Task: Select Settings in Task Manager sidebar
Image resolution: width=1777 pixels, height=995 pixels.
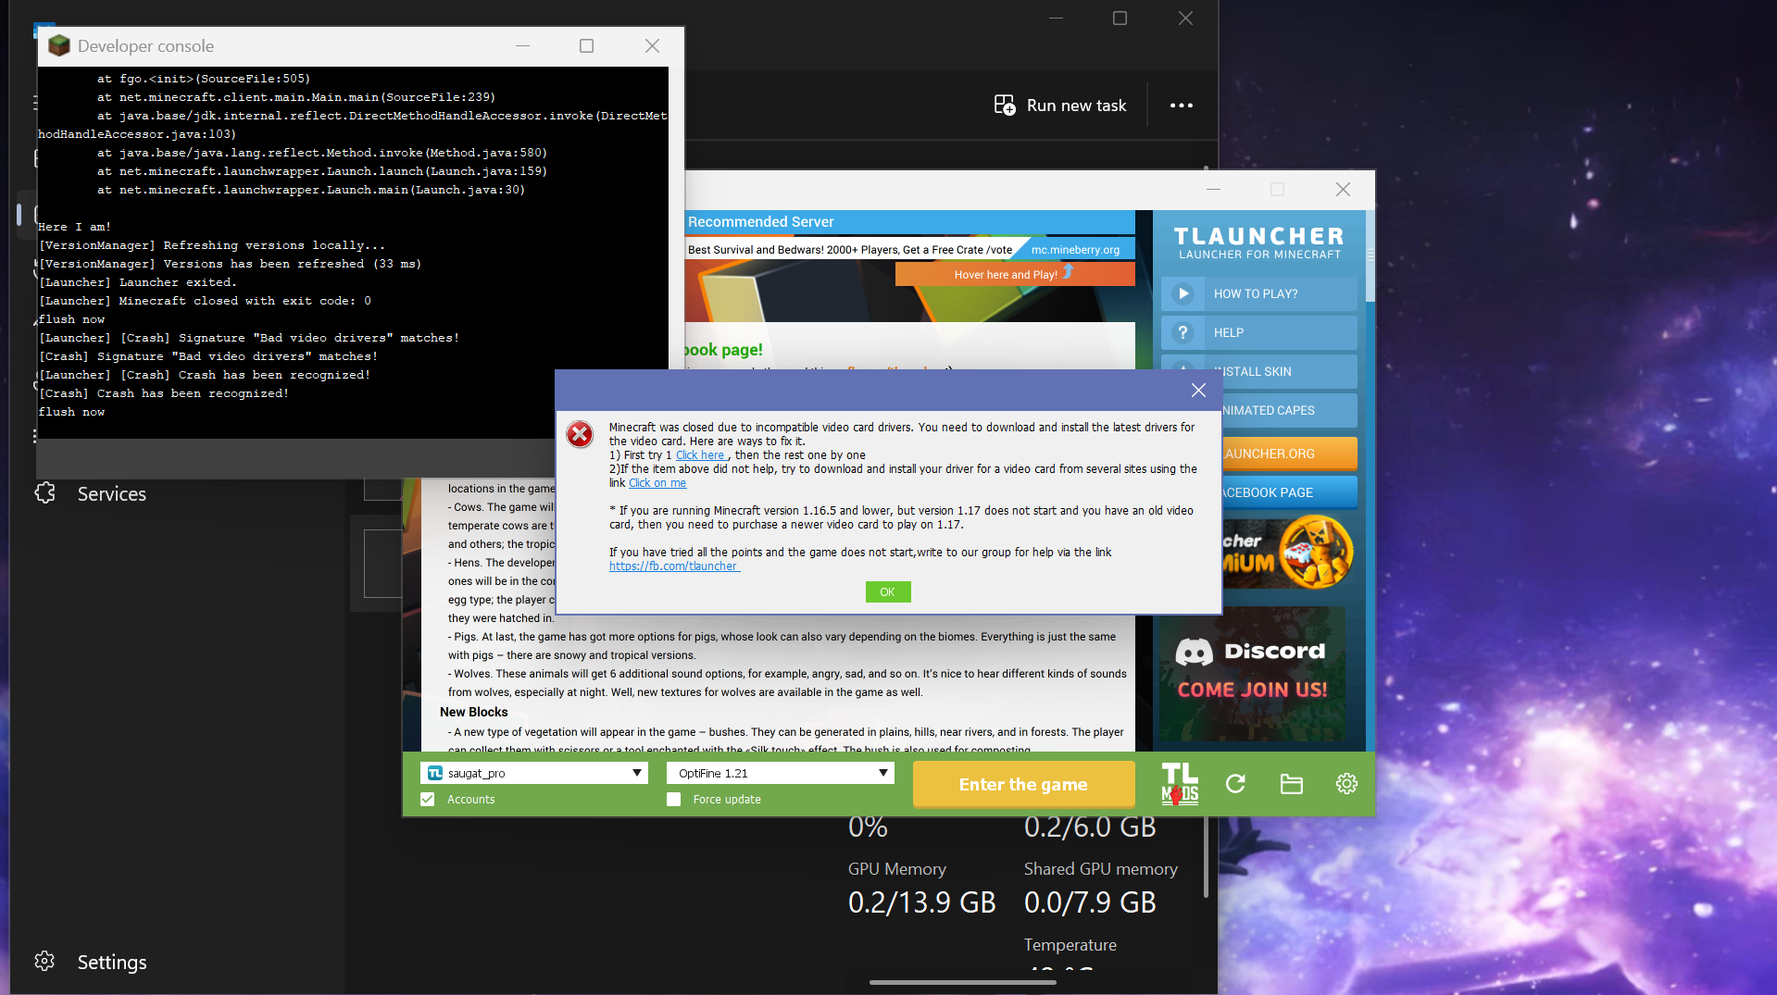Action: 112,962
